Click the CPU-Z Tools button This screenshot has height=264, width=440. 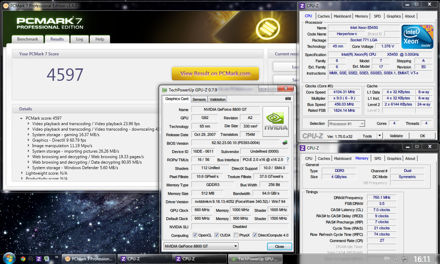point(367,136)
